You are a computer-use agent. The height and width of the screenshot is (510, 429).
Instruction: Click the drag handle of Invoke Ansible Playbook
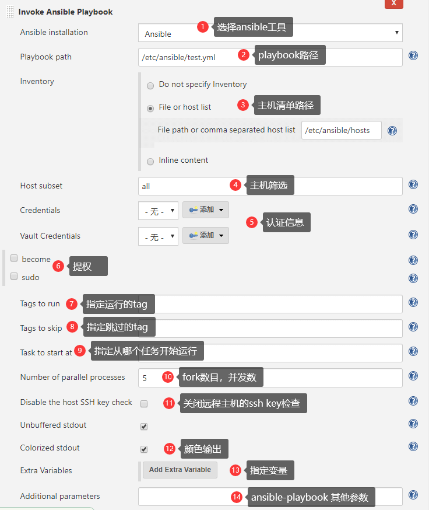pyautogui.click(x=10, y=12)
